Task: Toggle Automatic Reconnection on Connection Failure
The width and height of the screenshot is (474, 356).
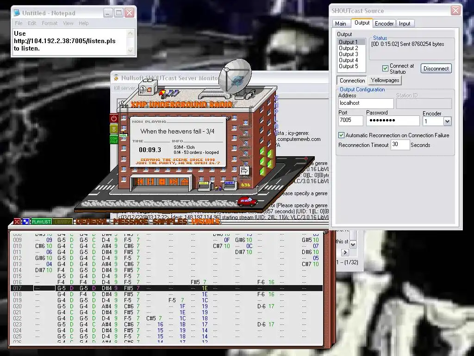Action: pos(341,135)
